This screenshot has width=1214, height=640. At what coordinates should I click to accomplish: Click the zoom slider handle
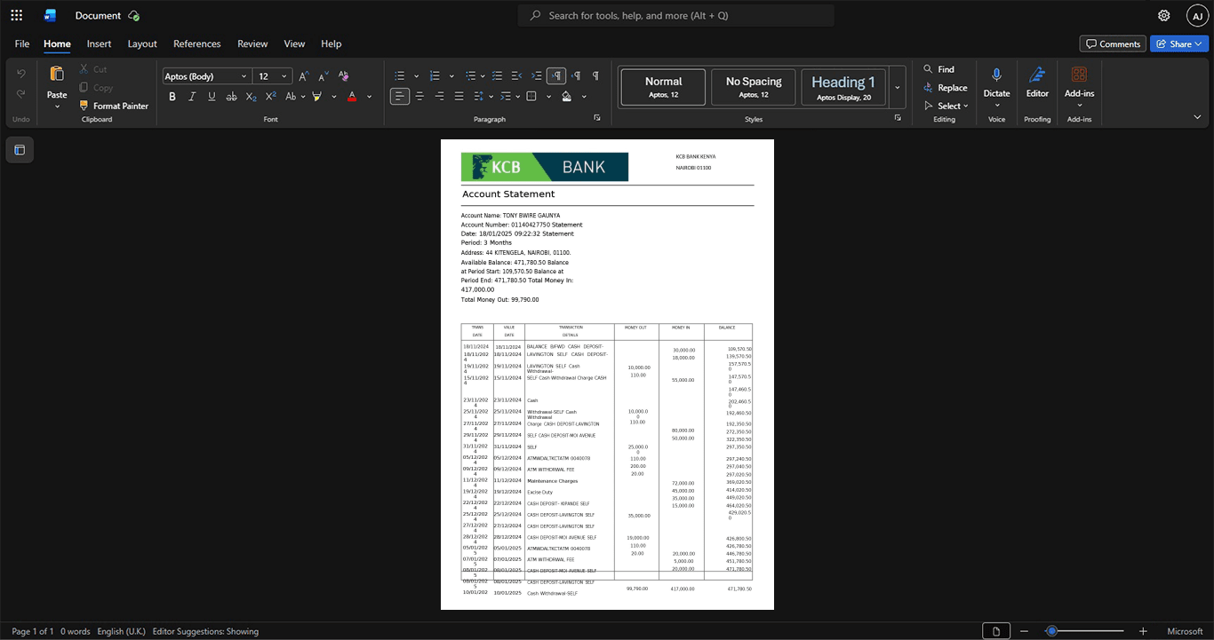pos(1051,631)
